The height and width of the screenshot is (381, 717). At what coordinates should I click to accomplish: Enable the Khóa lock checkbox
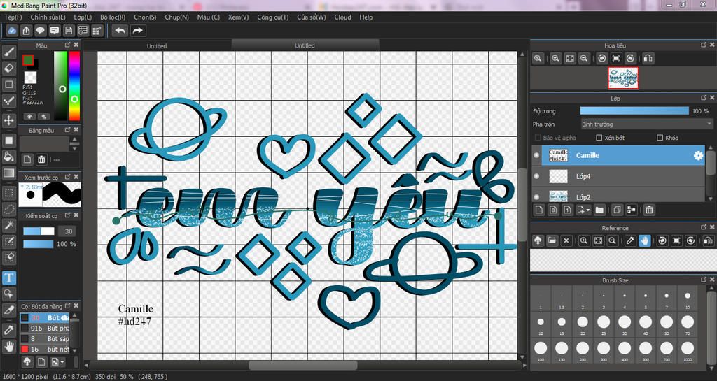coord(660,137)
